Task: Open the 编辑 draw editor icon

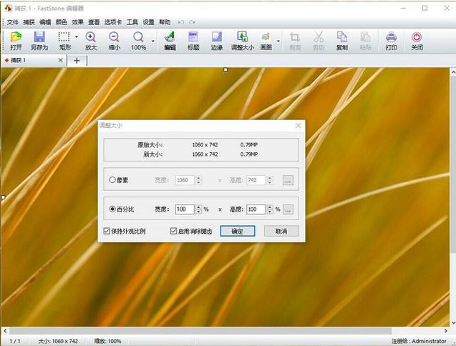Action: tap(170, 41)
